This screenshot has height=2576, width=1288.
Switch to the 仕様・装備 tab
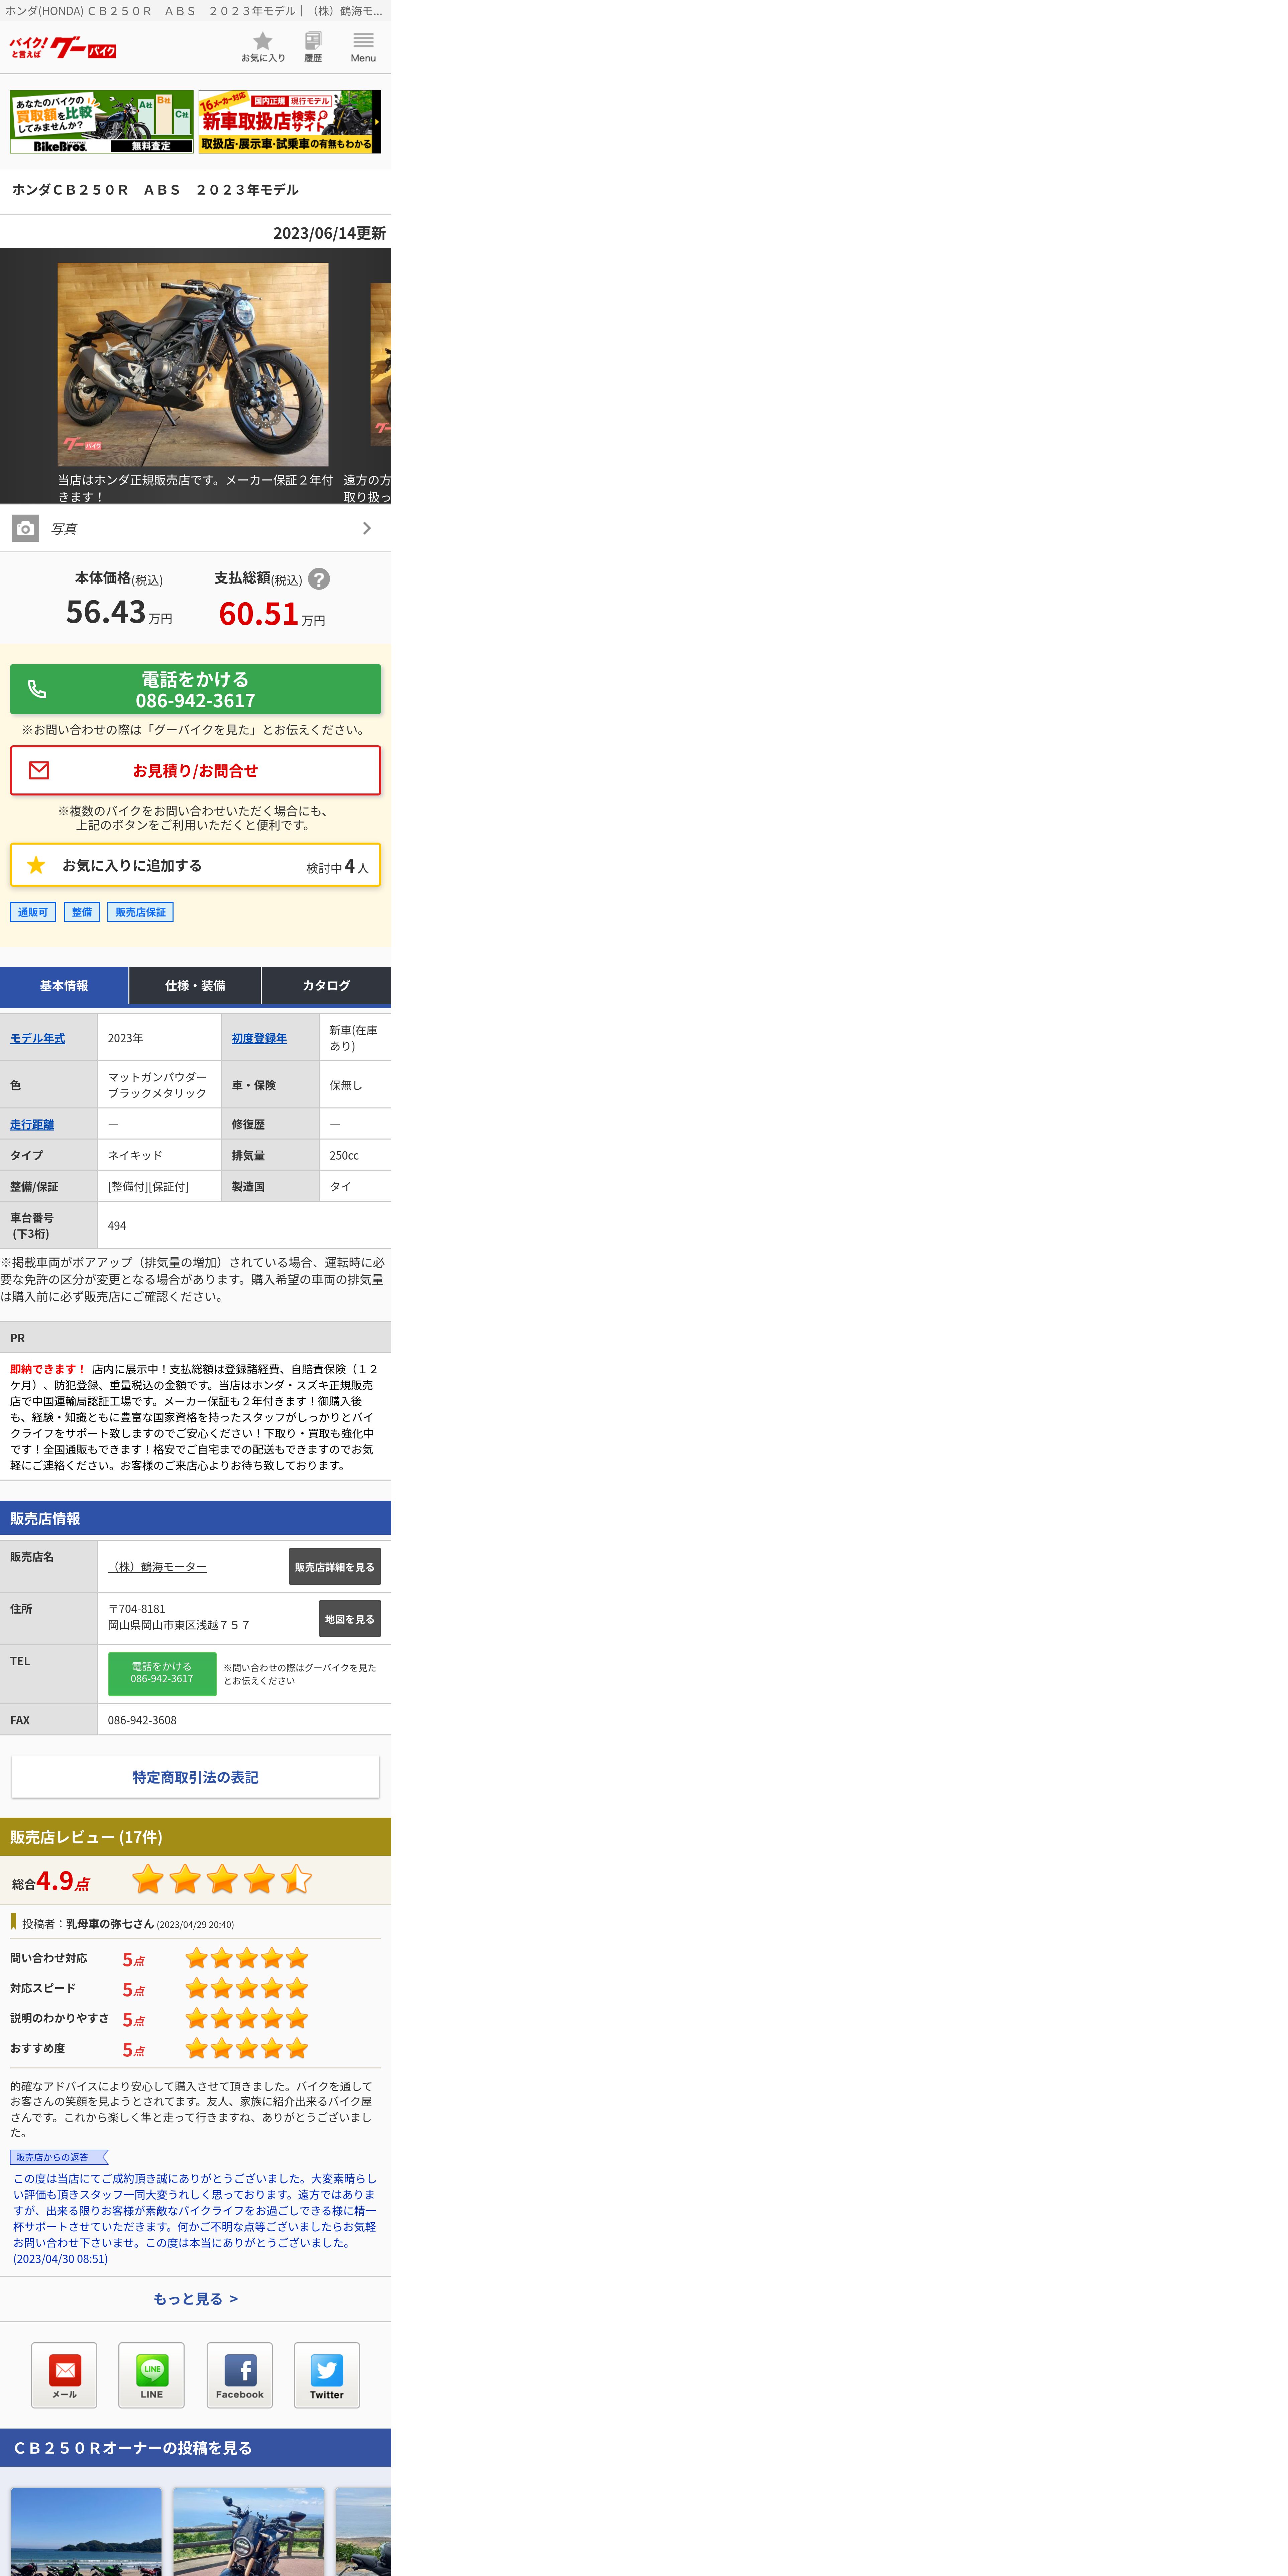(195, 986)
